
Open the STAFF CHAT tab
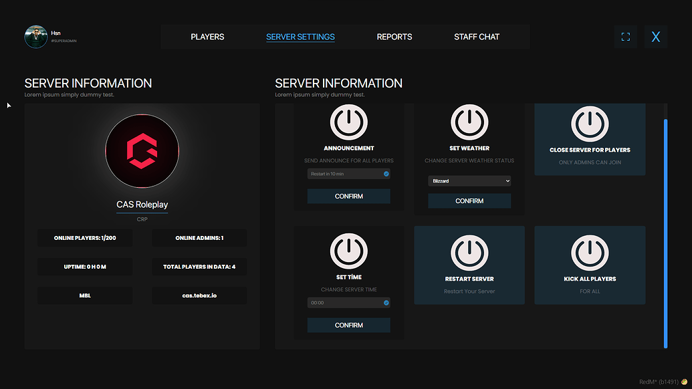coord(477,37)
